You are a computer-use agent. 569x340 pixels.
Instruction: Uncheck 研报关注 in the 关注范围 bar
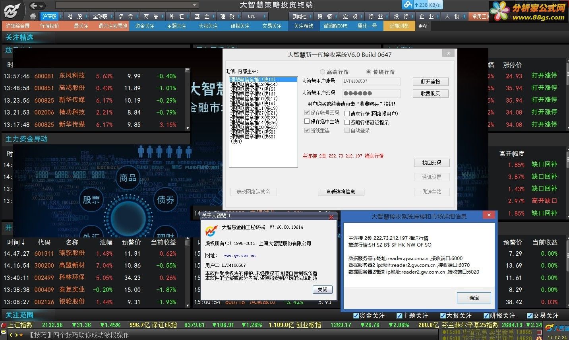click(486, 316)
